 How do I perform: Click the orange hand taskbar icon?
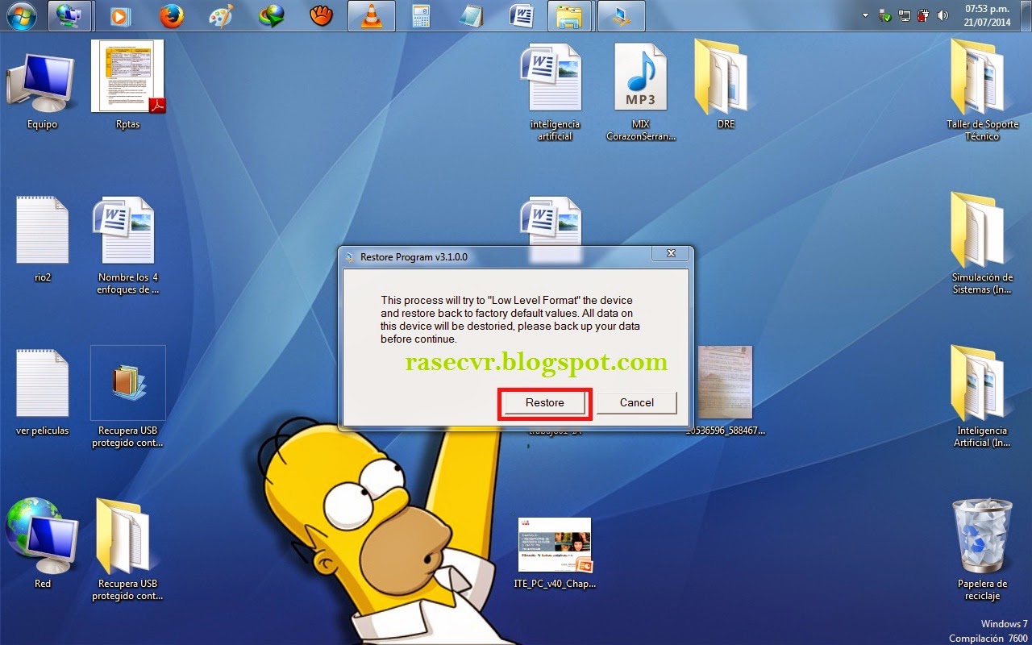[321, 16]
